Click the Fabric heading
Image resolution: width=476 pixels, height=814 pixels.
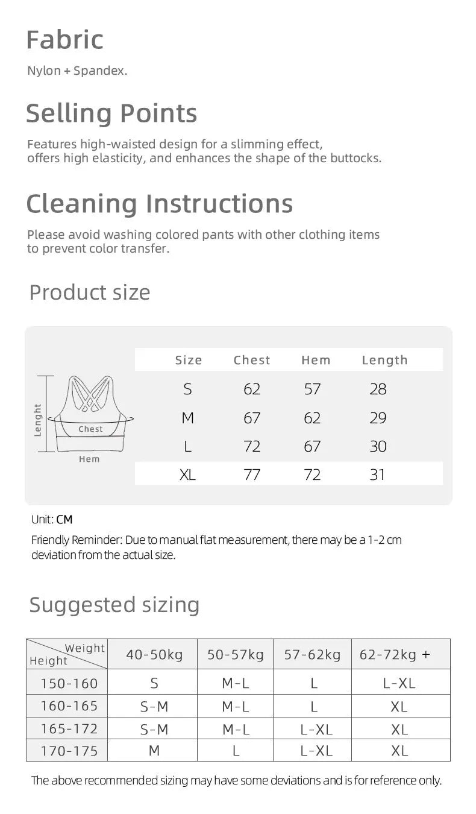point(65,40)
